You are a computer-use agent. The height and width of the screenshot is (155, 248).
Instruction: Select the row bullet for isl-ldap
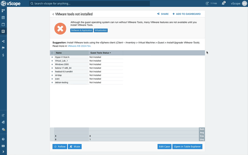pyautogui.click(x=52, y=75)
